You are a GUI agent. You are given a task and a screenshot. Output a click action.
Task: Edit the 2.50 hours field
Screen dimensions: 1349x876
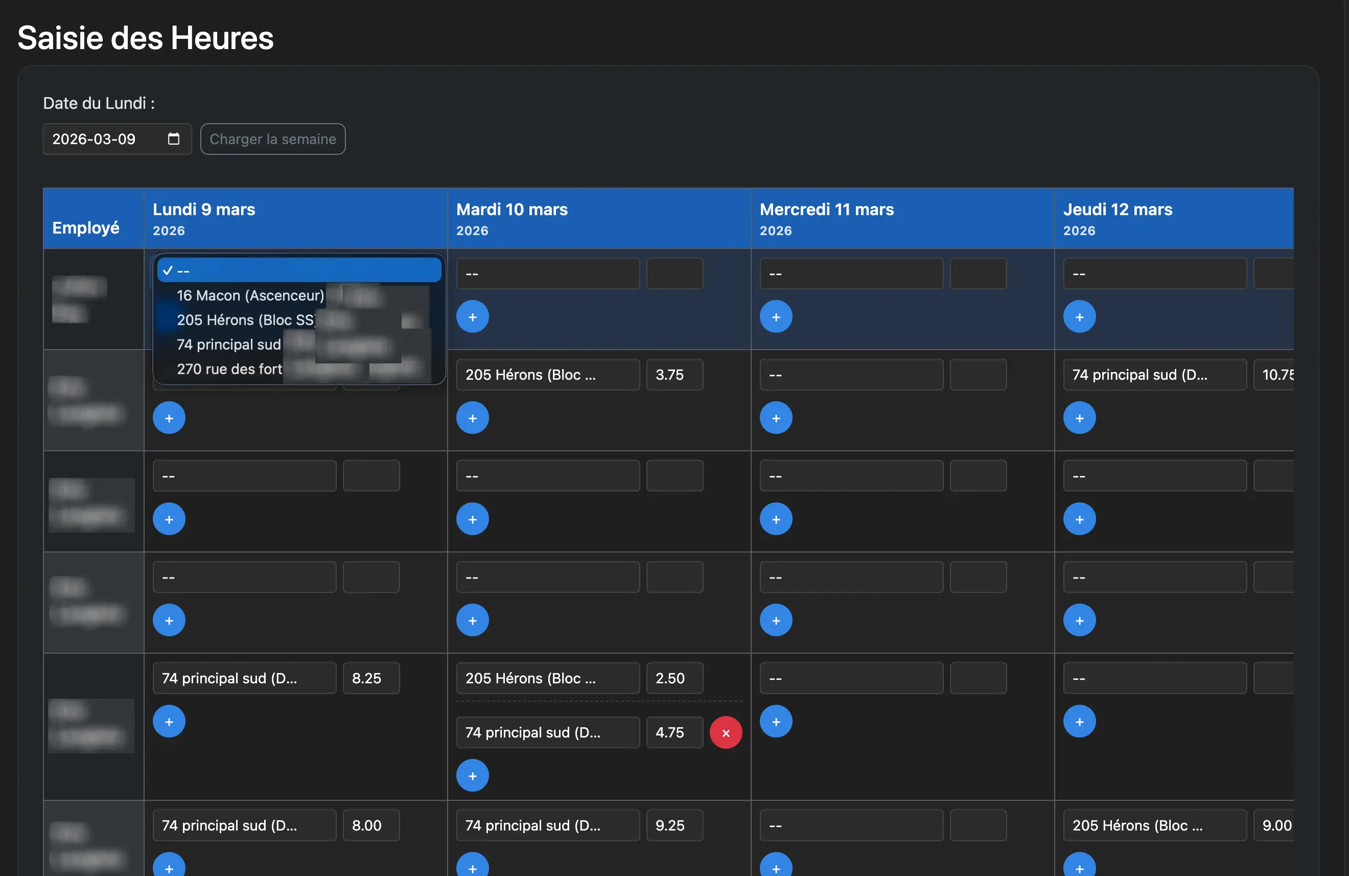[674, 678]
